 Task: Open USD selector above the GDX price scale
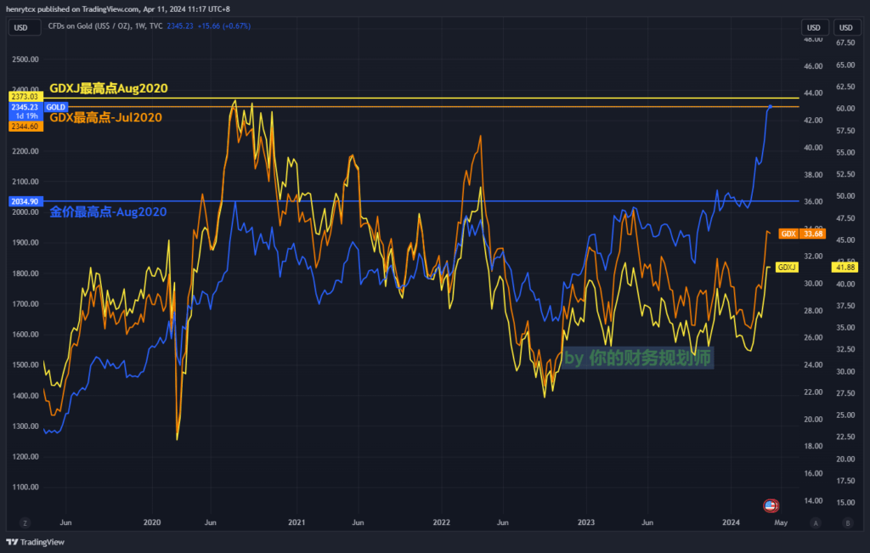(814, 28)
